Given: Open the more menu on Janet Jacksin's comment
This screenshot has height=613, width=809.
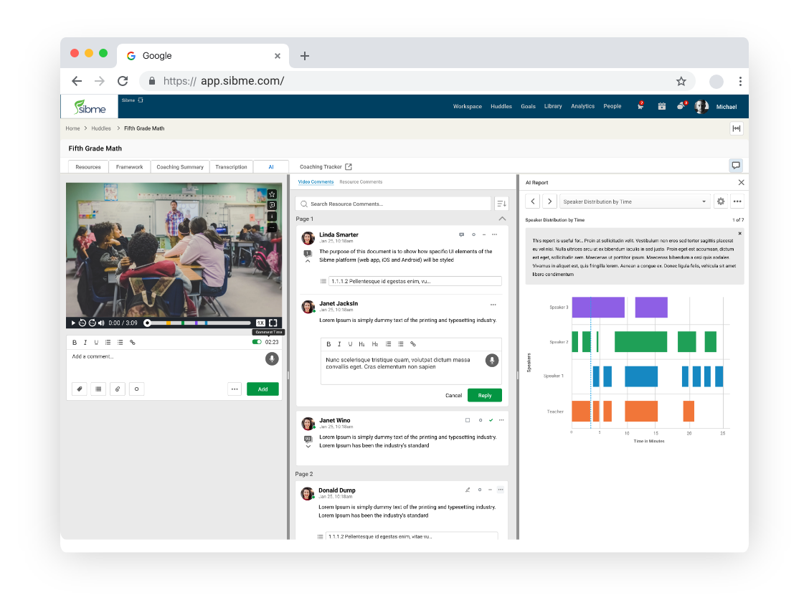Looking at the screenshot, I should 493,305.
